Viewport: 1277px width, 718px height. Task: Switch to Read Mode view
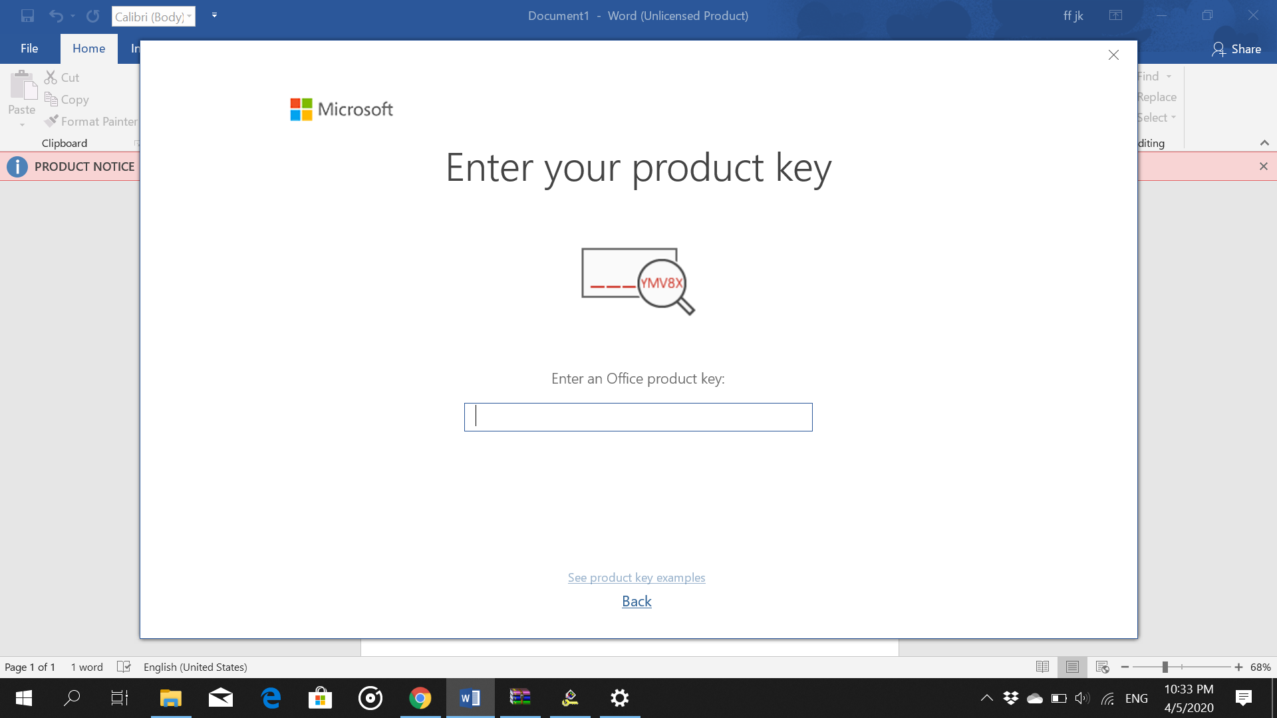click(1042, 667)
